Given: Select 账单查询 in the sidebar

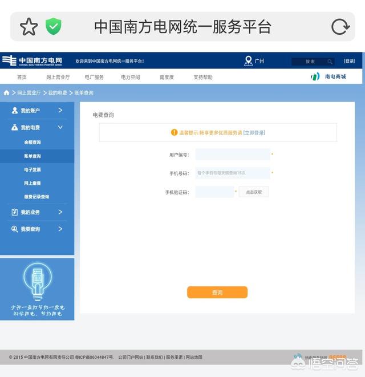Looking at the screenshot, I should click(33, 156).
